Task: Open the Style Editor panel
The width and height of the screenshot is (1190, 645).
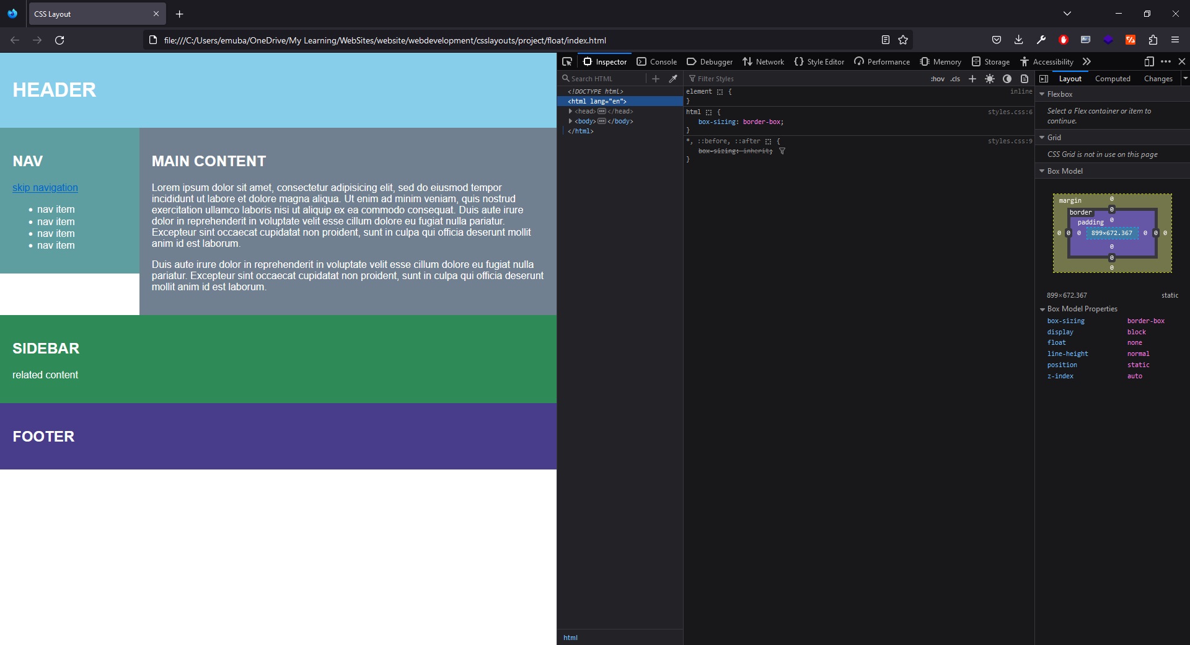Action: pos(819,61)
